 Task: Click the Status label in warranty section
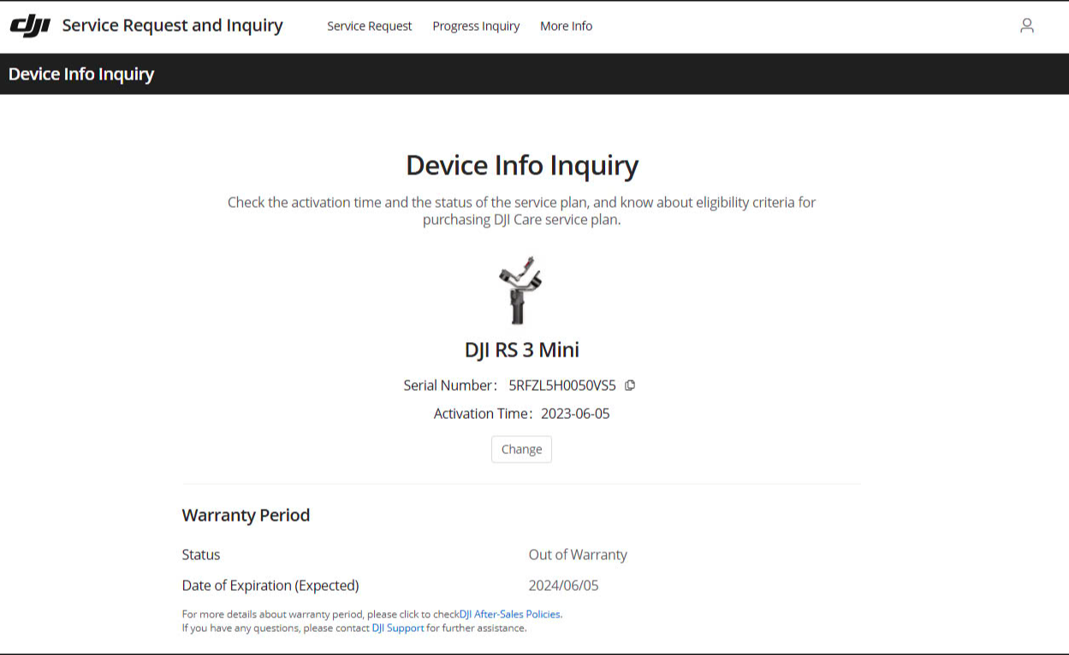click(201, 555)
